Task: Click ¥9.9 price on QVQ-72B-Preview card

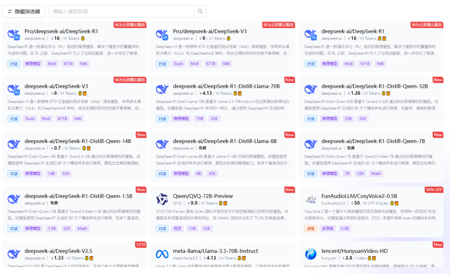Action: click(x=192, y=204)
